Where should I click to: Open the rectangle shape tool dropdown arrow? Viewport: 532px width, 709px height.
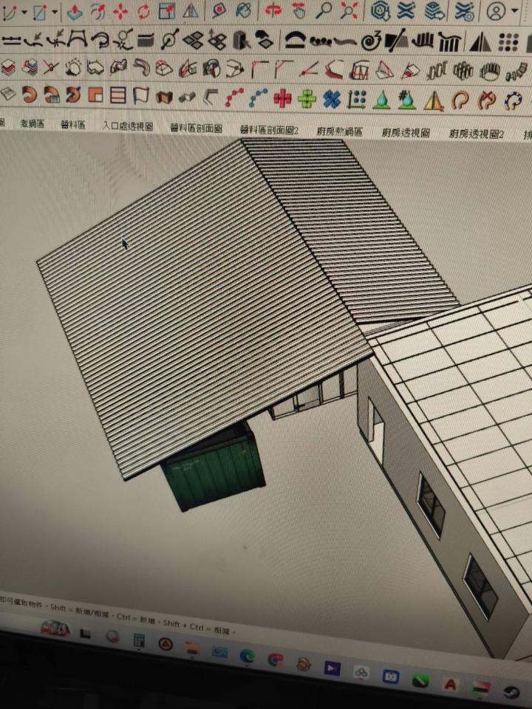(55, 12)
